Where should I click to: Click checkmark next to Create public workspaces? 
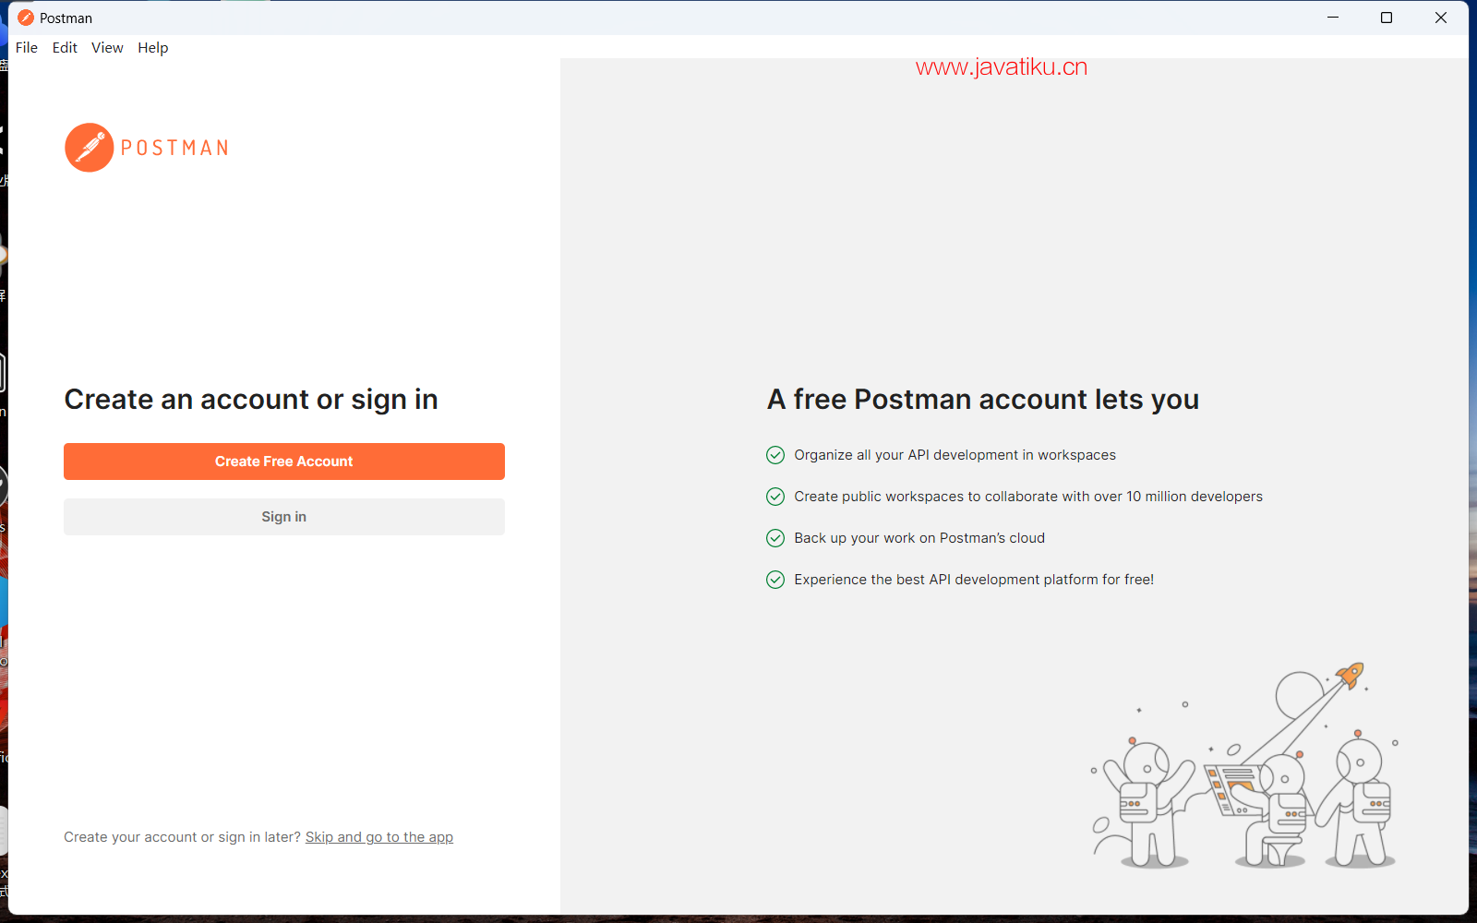pyautogui.click(x=775, y=497)
